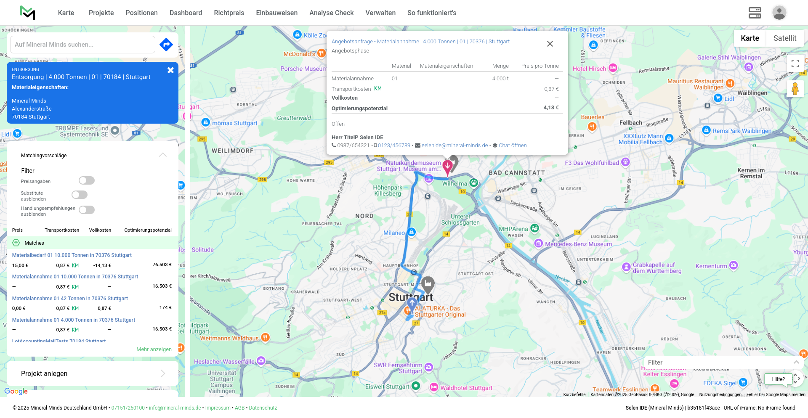Click the Mehr anzeigen link
Viewport: 808px width, 418px height.
(x=154, y=349)
